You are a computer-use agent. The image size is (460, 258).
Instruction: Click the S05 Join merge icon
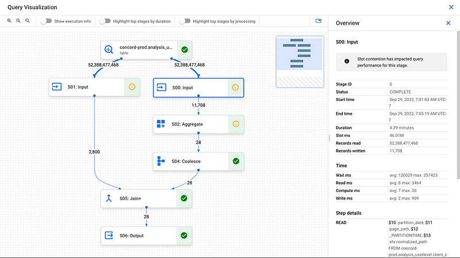[109, 198]
